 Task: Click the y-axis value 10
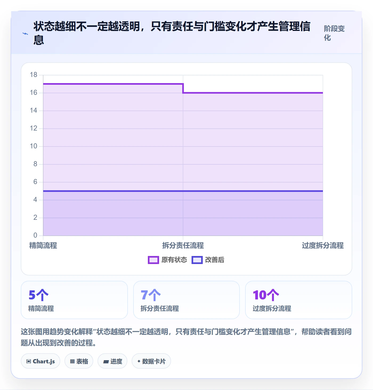click(x=34, y=146)
